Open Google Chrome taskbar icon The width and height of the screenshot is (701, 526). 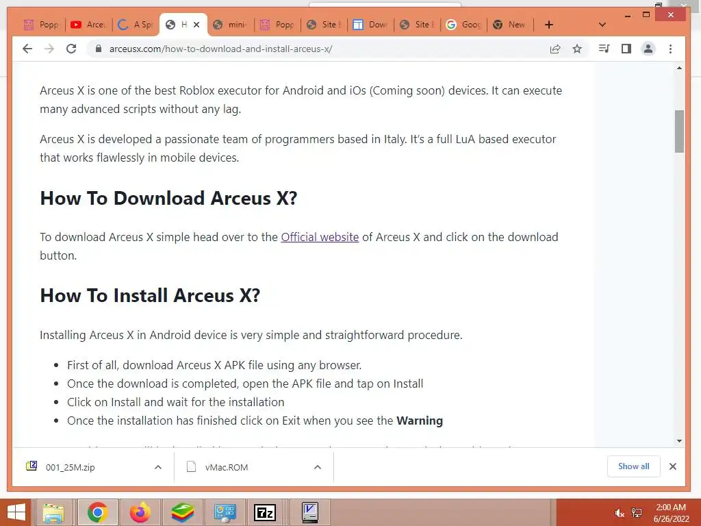(97, 512)
